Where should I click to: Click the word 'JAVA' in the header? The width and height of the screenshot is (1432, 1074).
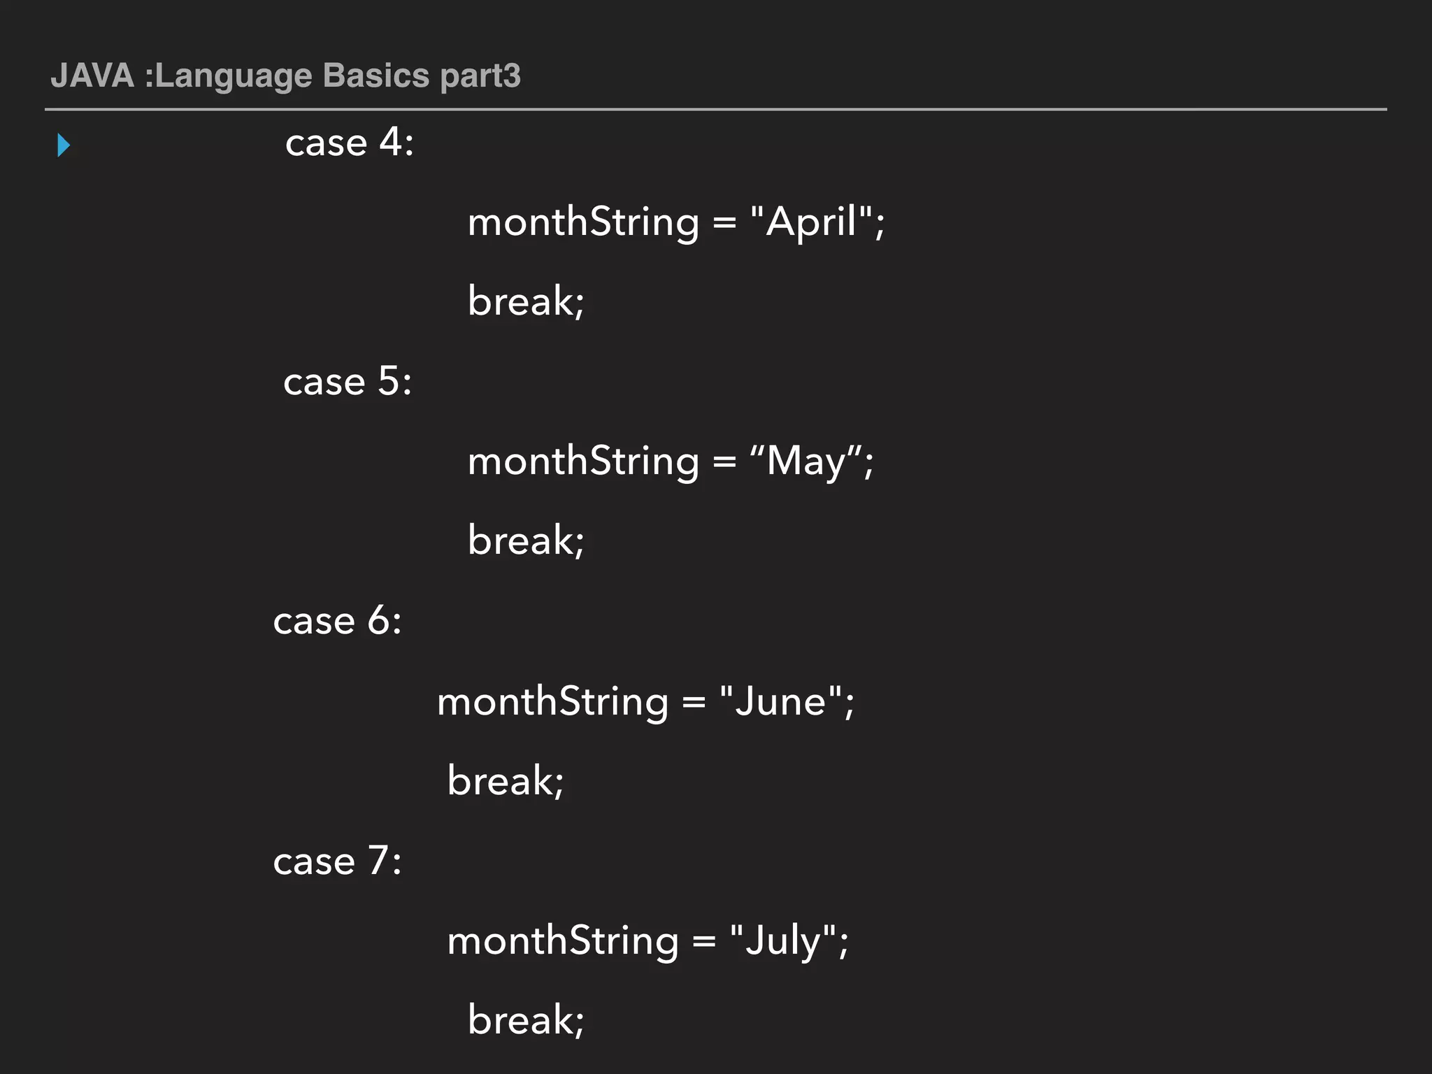point(92,76)
